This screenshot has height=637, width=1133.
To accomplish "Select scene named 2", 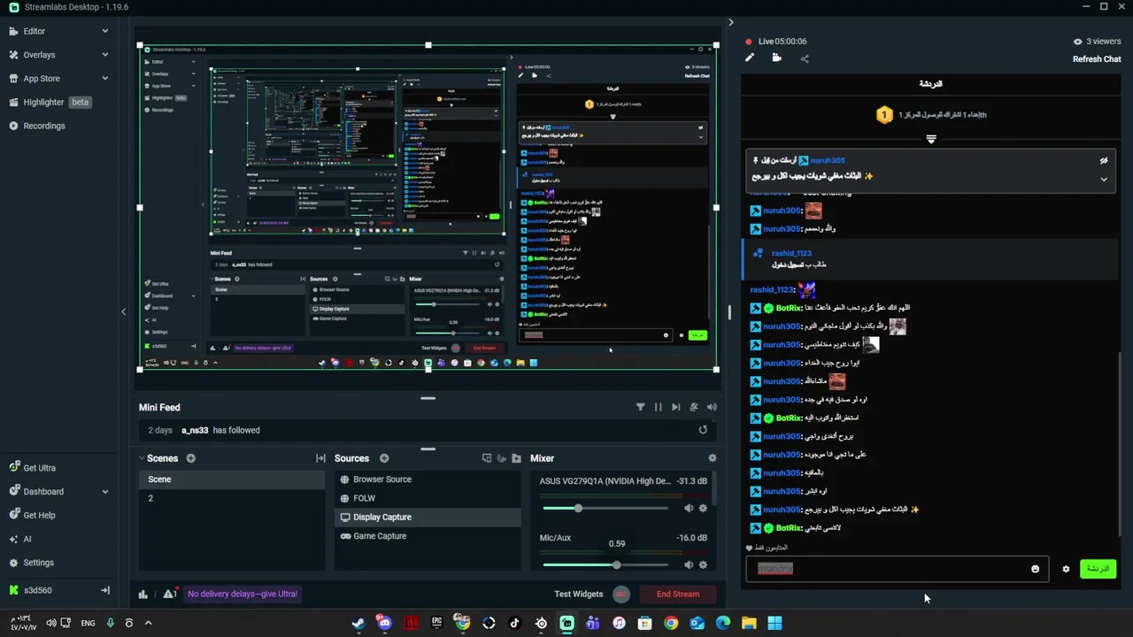I will [232, 498].
